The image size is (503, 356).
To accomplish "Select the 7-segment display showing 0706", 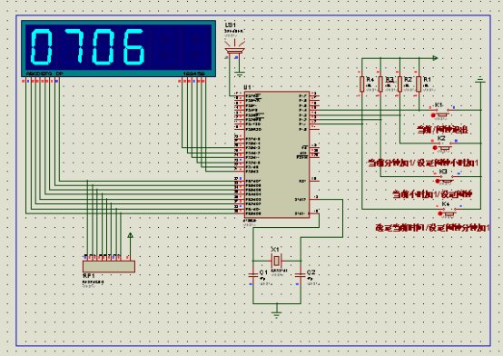I will coord(118,49).
